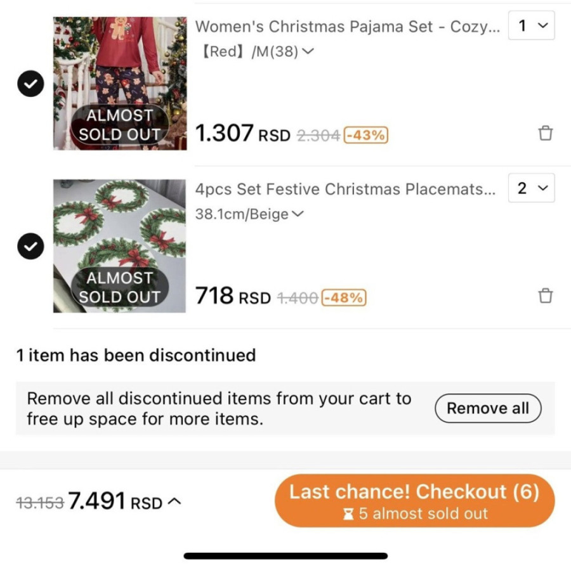Click the hourglass icon on checkout button
Viewport: 571px width, 570px height.
pyautogui.click(x=348, y=514)
